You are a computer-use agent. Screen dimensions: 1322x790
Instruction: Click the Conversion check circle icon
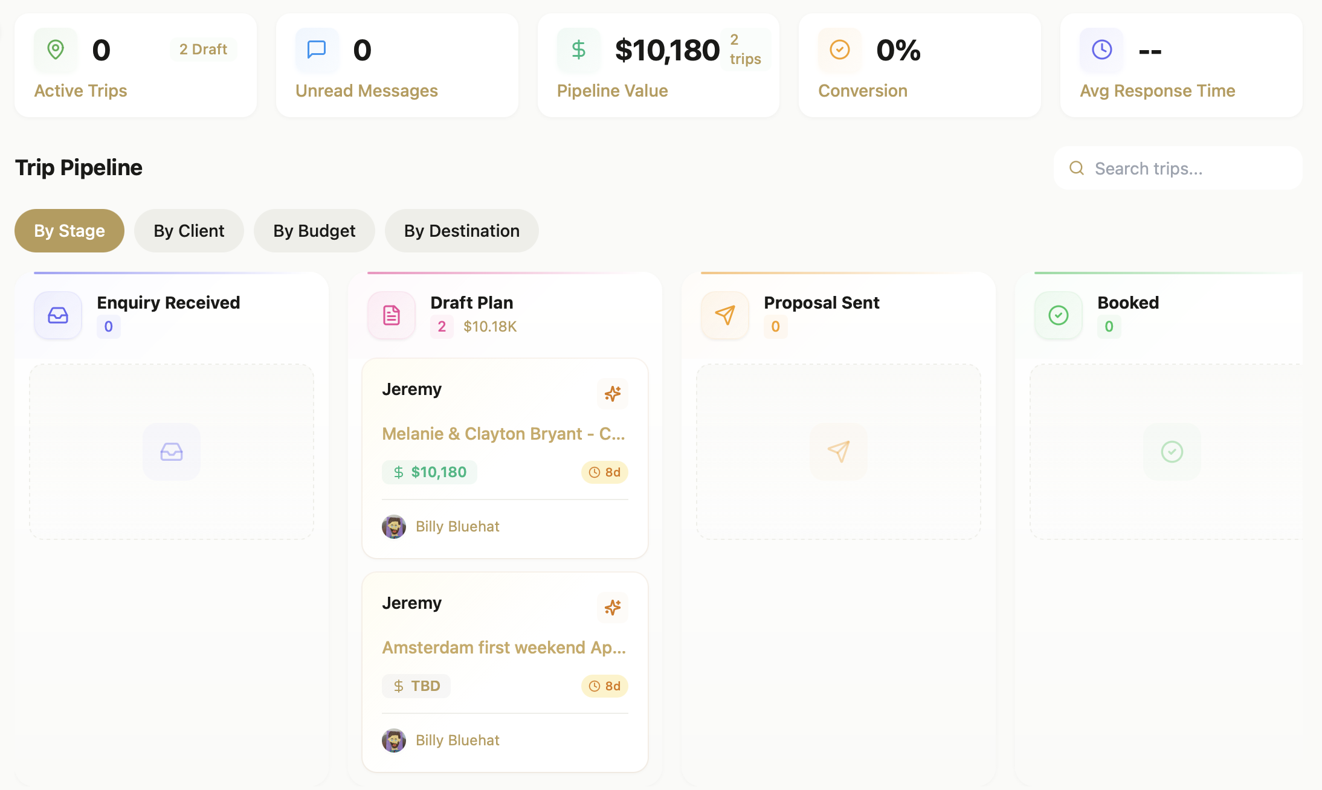coord(839,50)
